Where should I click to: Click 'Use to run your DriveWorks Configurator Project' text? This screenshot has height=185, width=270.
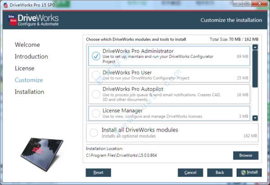click(x=146, y=78)
